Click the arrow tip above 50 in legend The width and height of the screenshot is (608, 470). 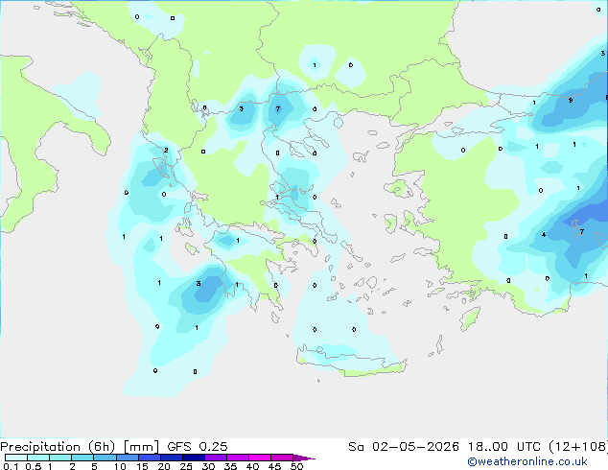point(304,458)
